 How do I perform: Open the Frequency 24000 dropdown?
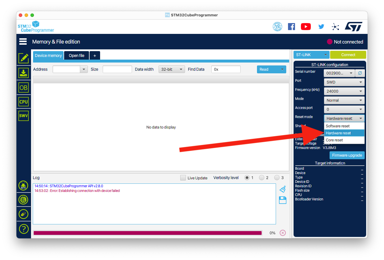click(344, 91)
